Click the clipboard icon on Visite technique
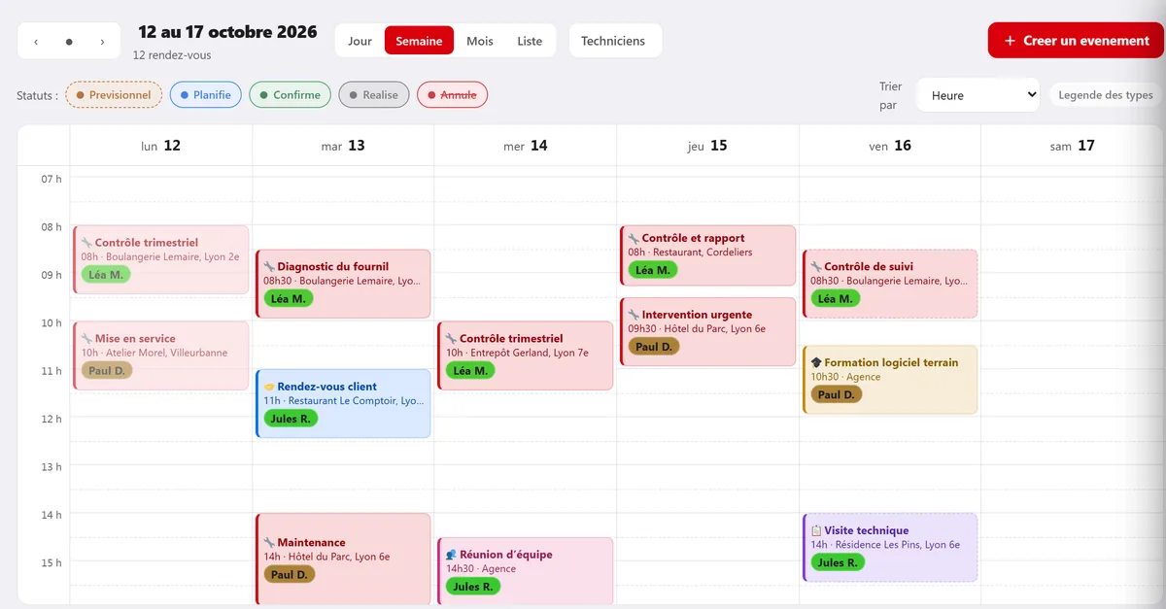Screen dimensions: 1166x609 816,530
